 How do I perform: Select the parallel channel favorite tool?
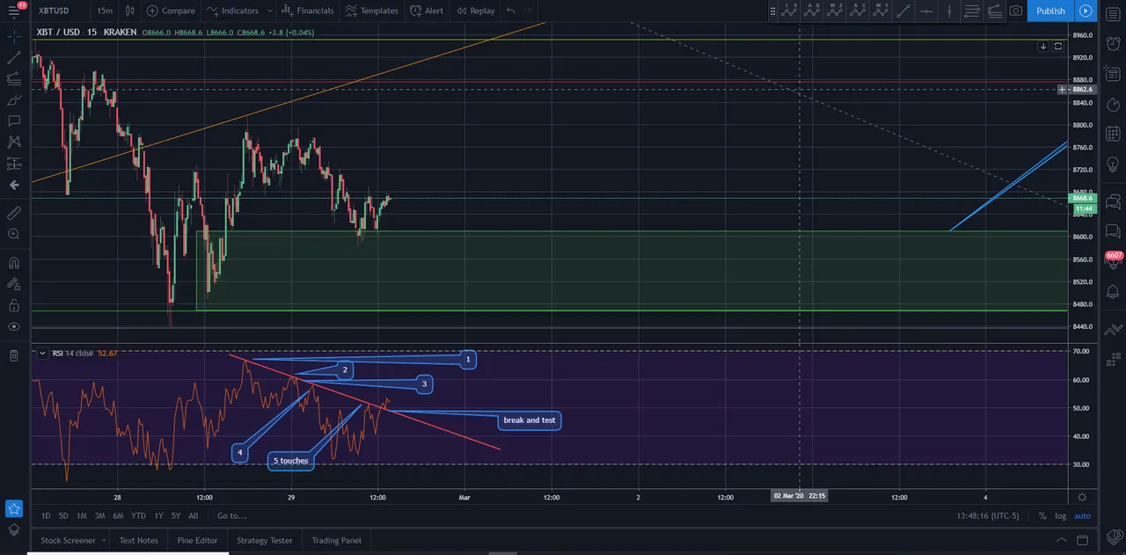click(x=972, y=11)
